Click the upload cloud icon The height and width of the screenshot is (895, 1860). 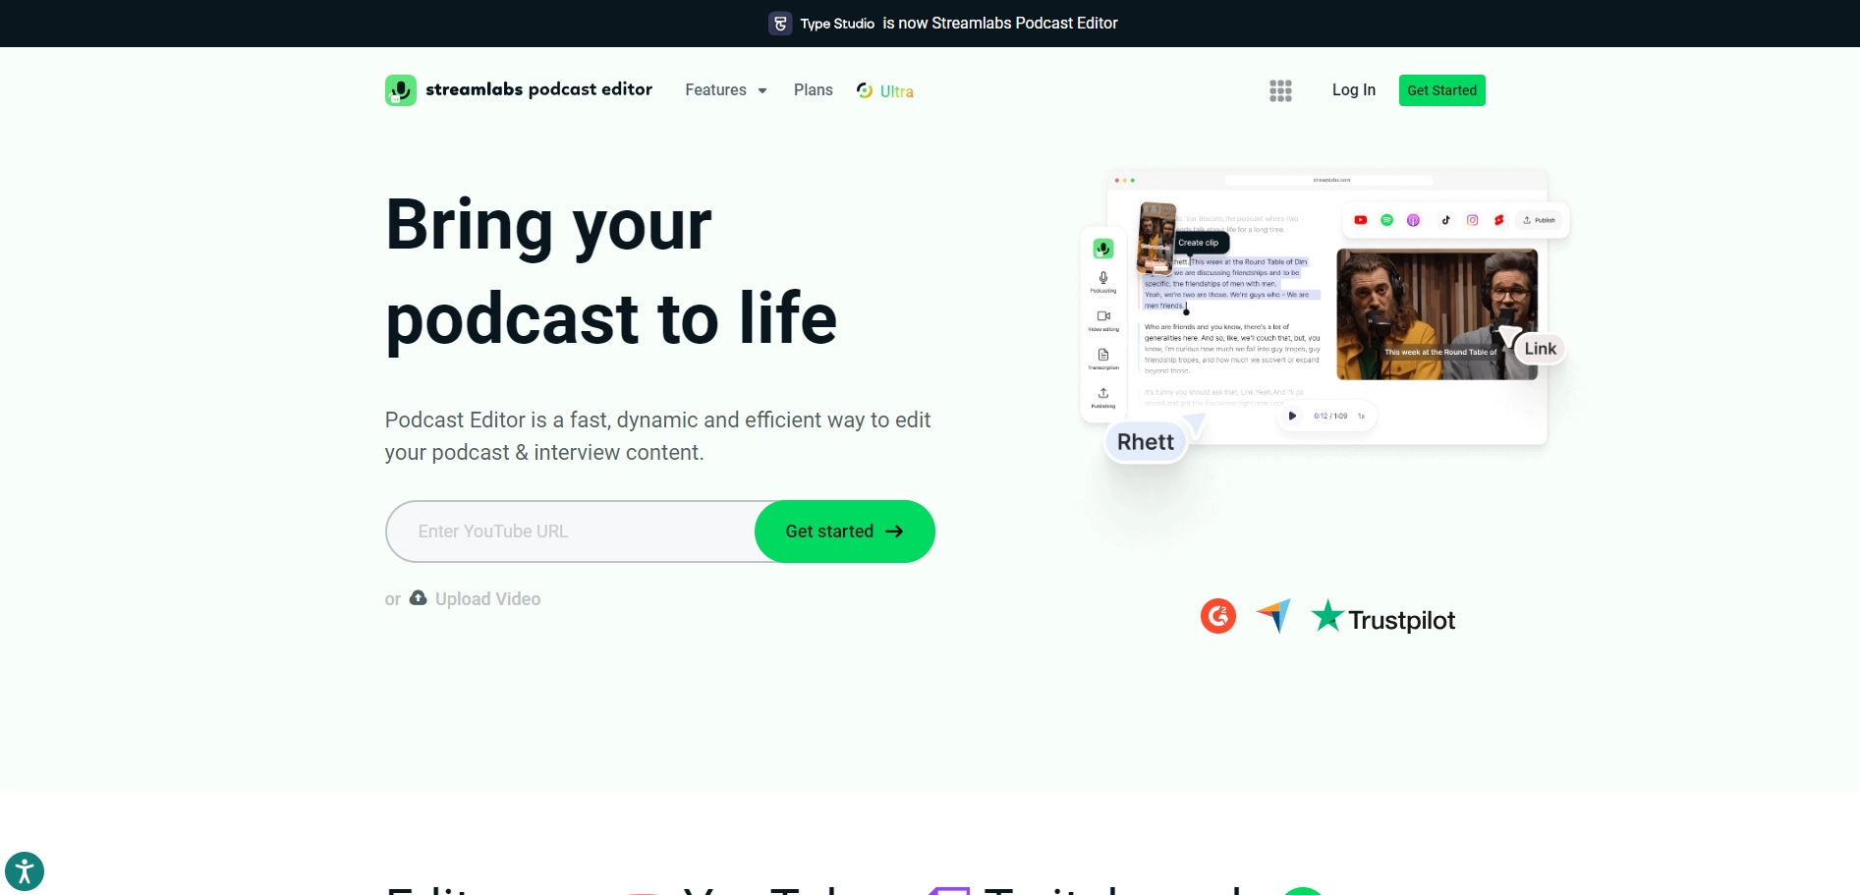pyautogui.click(x=418, y=598)
